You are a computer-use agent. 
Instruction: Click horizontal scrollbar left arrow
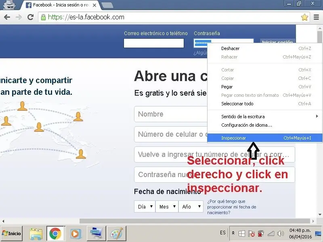(3, 221)
